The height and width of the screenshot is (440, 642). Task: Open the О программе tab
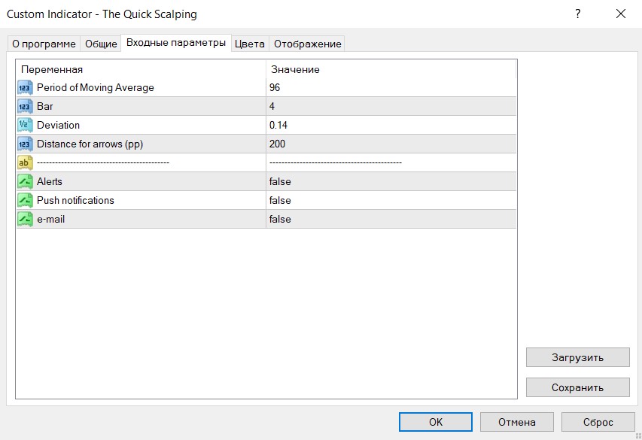click(x=44, y=44)
